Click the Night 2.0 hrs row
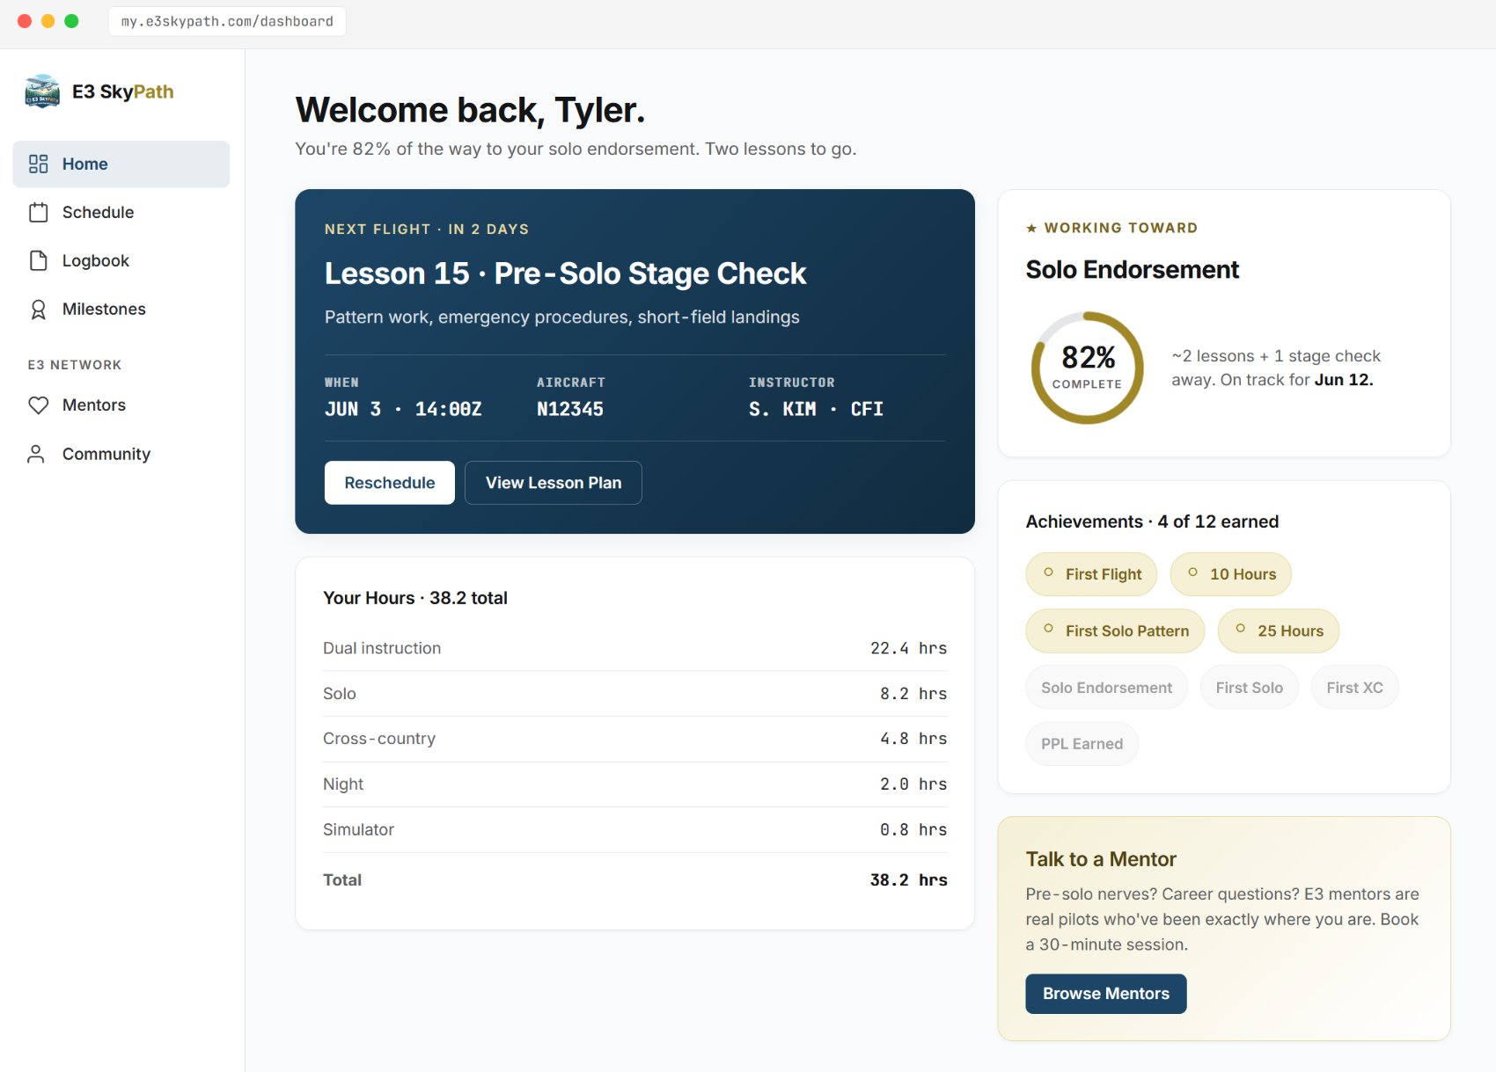Screen dimensions: 1496x1072 634,784
